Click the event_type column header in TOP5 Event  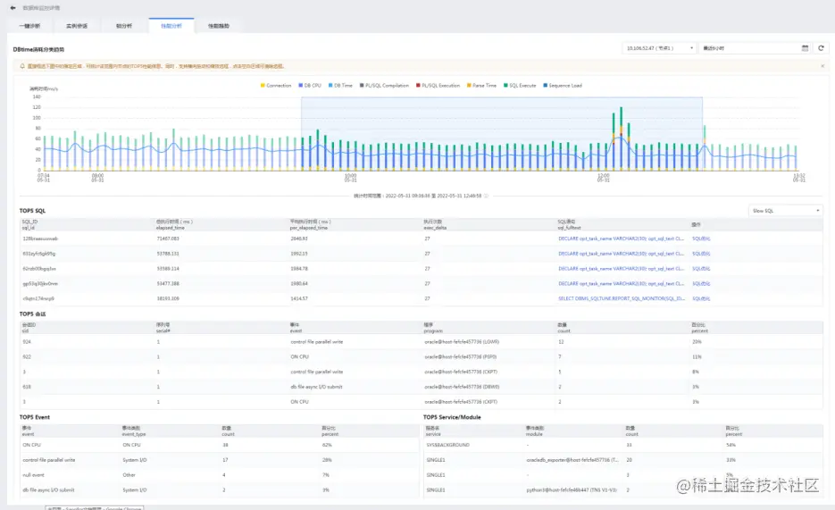[134, 431]
